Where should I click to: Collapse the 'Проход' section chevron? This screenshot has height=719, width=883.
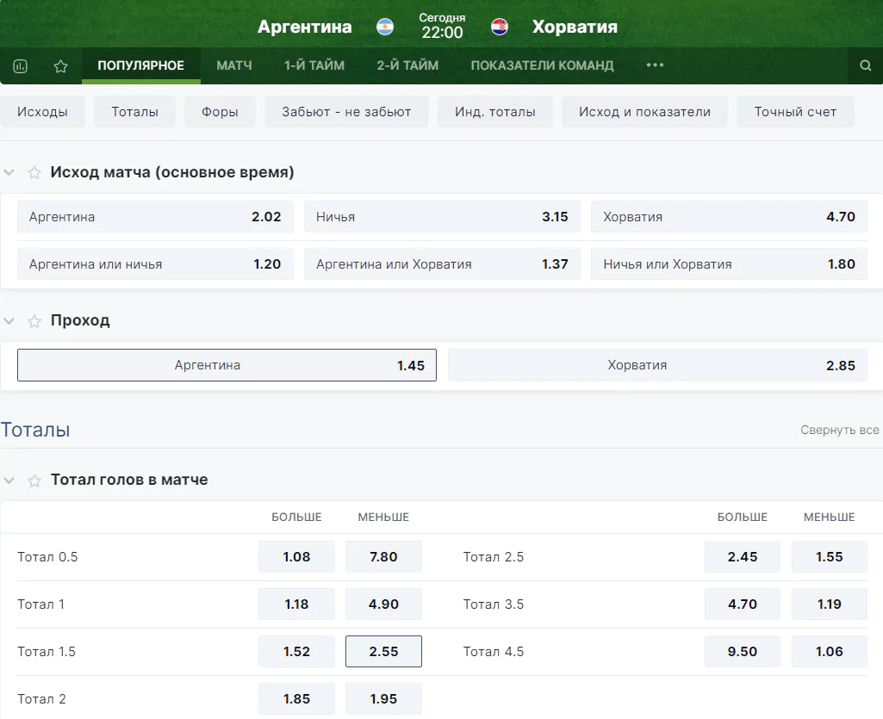pyautogui.click(x=9, y=321)
